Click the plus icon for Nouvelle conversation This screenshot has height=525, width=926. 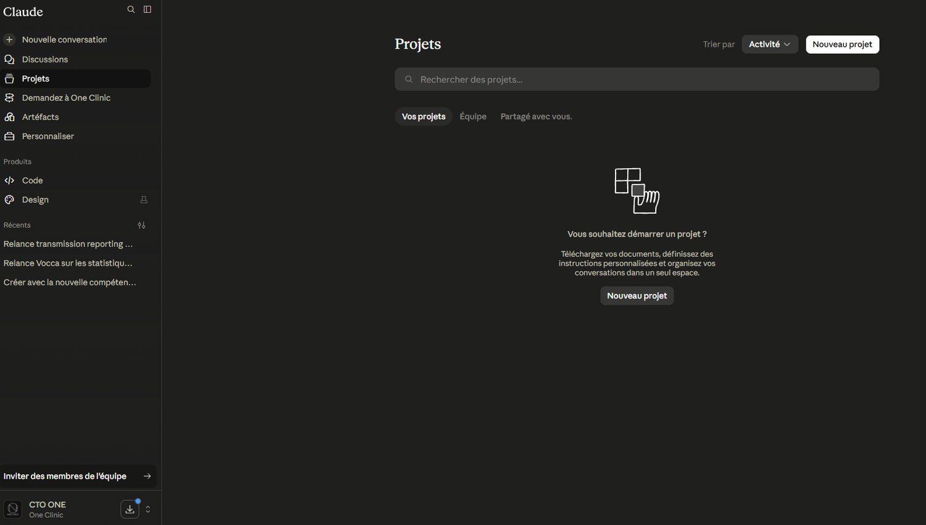pyautogui.click(x=9, y=40)
